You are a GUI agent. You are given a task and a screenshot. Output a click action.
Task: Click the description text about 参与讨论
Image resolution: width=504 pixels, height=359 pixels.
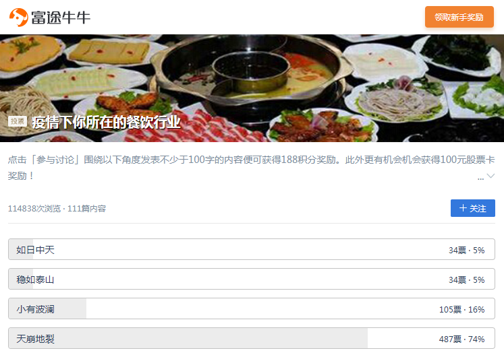251,168
